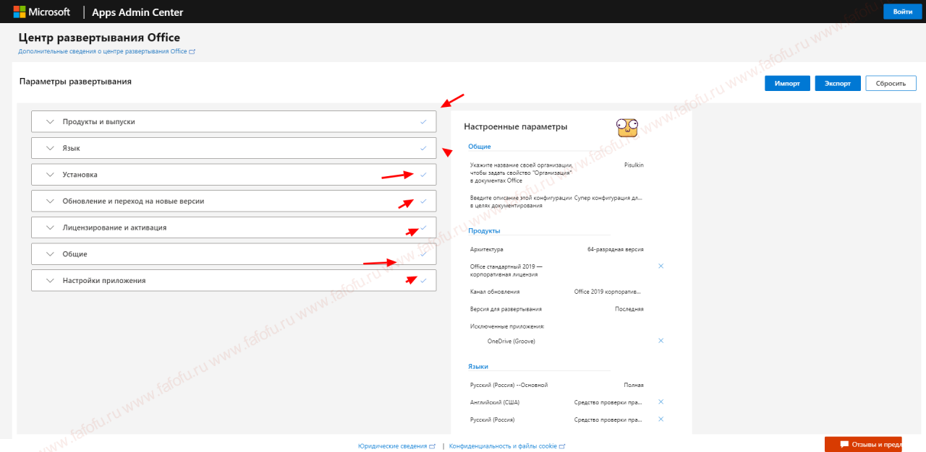Expand the Продукты и выпуски section chevron
Screen dimensions: 926x452
[50, 121]
